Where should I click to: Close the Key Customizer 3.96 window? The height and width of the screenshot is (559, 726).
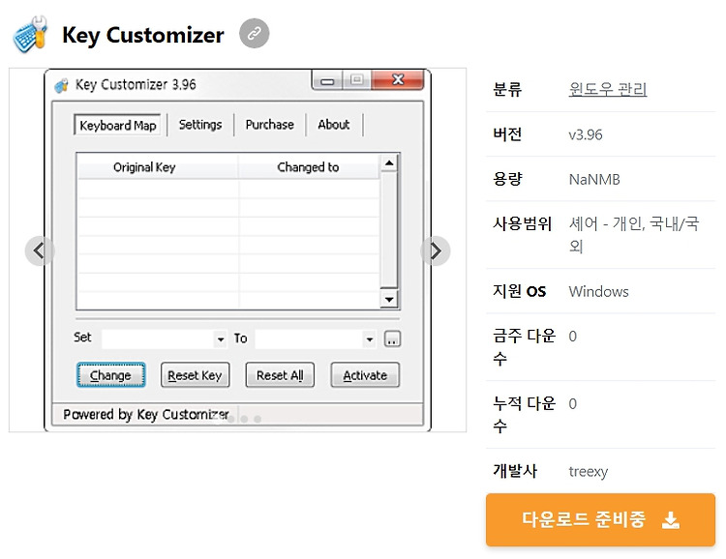[397, 79]
